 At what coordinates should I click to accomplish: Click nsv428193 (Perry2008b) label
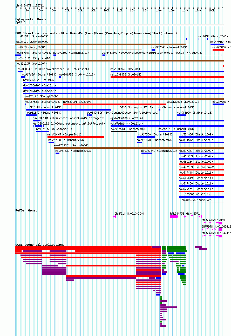(x=41, y=97)
